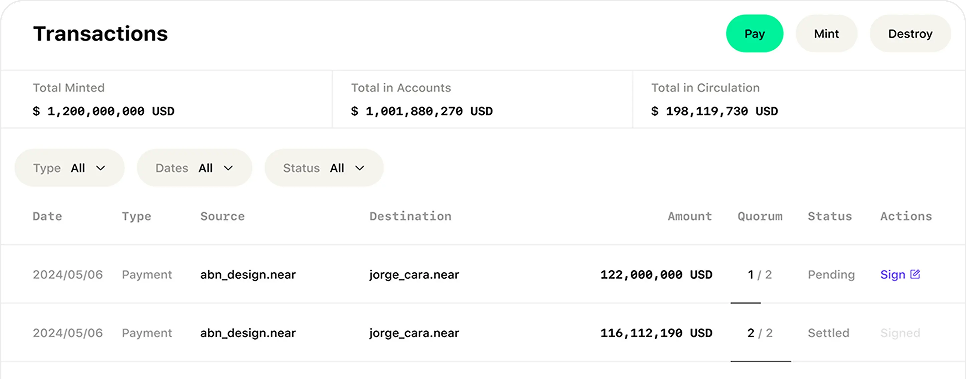Click Payment type in the Settled row
Screen dimensions: 966x379
tap(147, 333)
